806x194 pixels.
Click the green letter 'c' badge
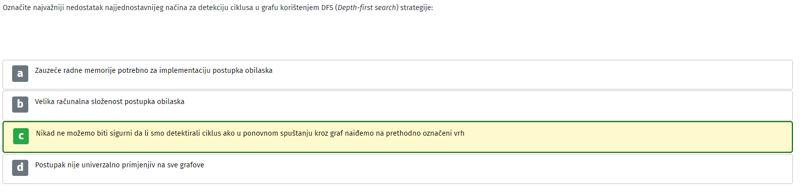click(21, 136)
